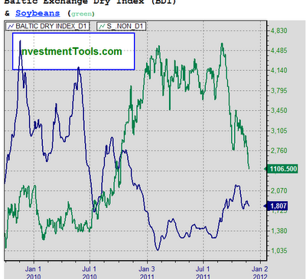Open the Soybeans link

pos(37,13)
